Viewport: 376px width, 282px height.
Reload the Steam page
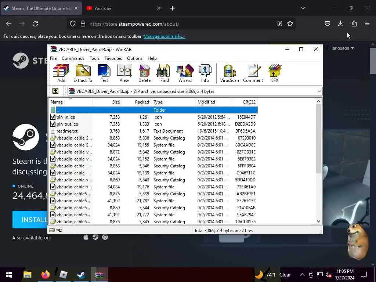35,24
